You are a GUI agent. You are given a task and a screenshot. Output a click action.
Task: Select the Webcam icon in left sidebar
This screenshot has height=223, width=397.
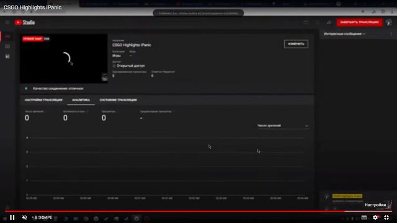(7, 46)
